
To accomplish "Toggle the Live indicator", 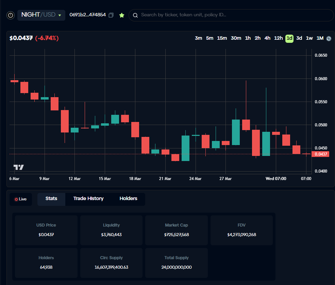I will tap(20, 199).
